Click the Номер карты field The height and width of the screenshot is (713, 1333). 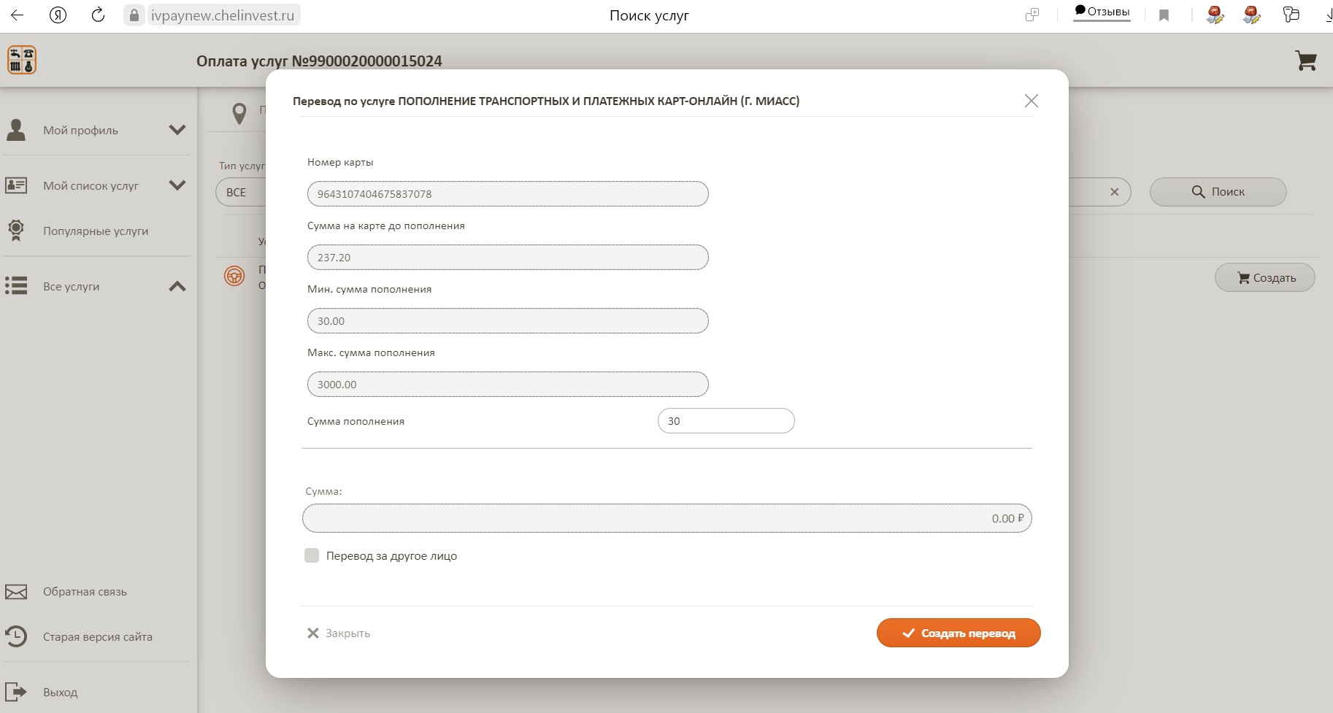(508, 194)
